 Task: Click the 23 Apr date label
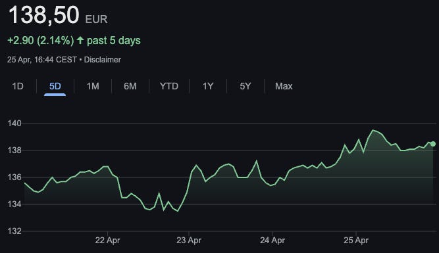point(189,240)
